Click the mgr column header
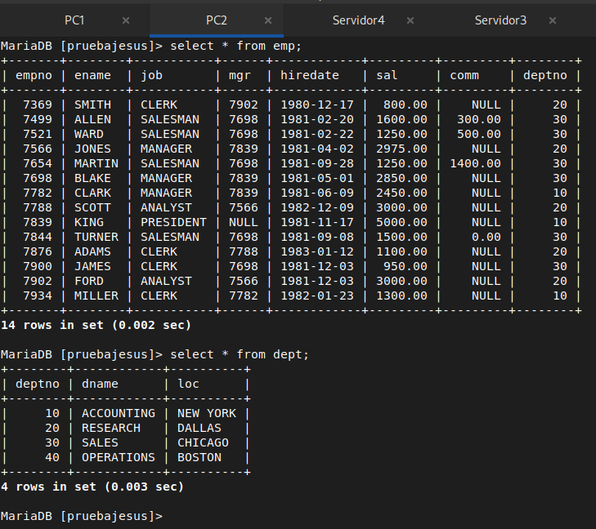The height and width of the screenshot is (529, 596). coord(240,76)
